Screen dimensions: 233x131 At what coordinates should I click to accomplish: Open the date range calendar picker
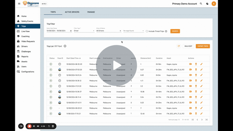point(71,31)
